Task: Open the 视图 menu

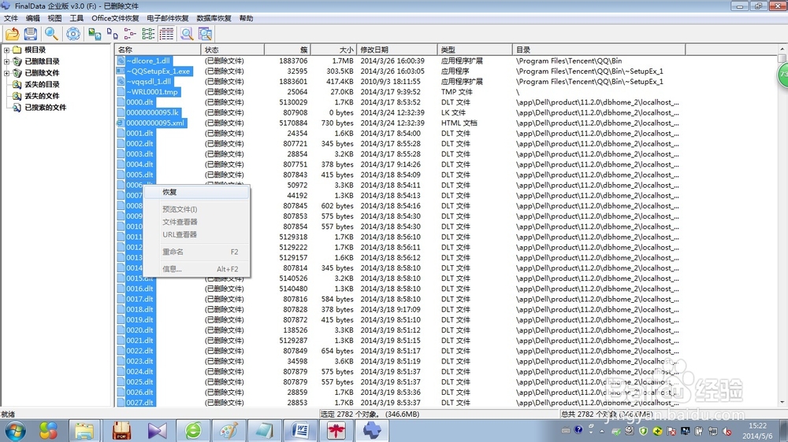Action: 54,18
